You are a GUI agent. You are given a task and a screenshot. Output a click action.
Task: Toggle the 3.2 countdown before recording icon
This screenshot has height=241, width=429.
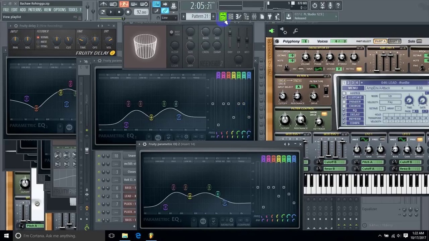[x=124, y=4]
